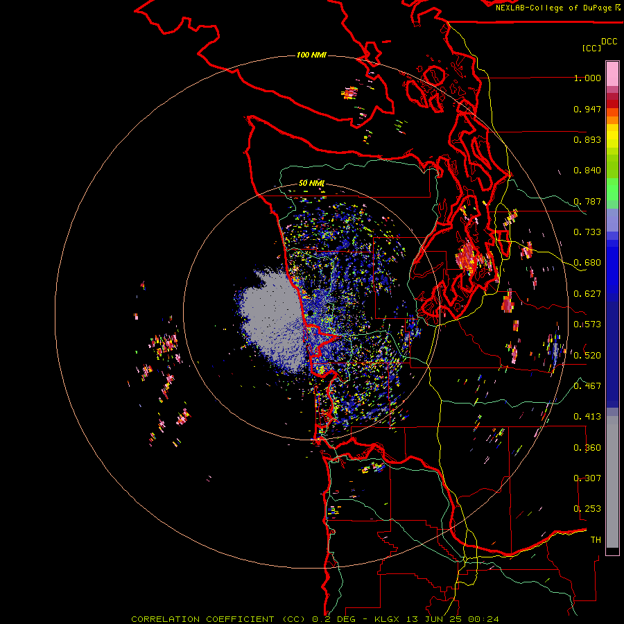Click the DCC legend title
The image size is (624, 624).
coord(609,42)
